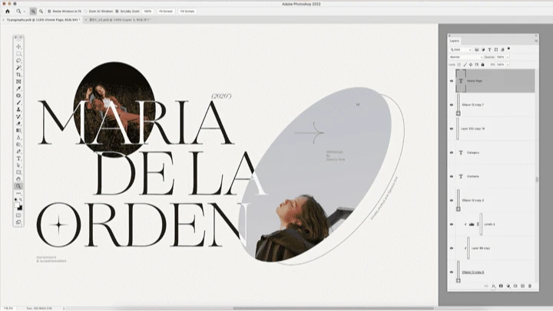Select the Dodge tool

click(x=18, y=144)
